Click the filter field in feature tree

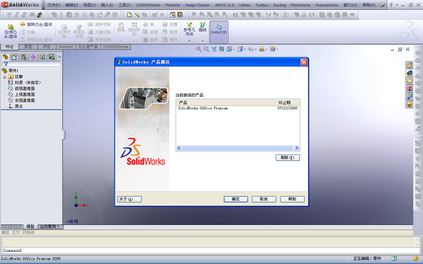32,64
